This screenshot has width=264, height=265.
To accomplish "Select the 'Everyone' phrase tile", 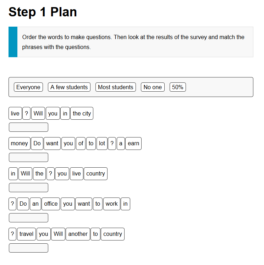I will coord(28,87).
